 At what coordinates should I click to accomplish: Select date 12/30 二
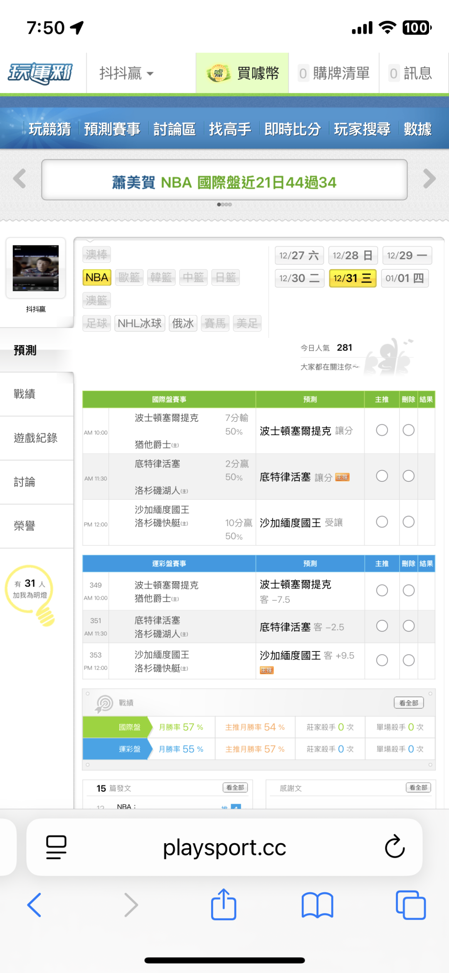pyautogui.click(x=299, y=278)
